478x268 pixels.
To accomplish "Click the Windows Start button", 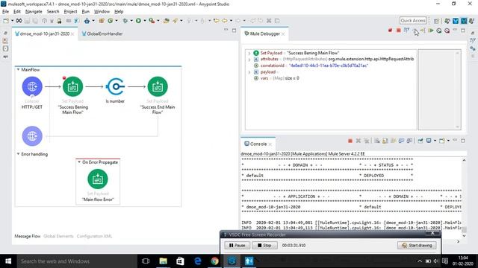I will coord(8,261).
